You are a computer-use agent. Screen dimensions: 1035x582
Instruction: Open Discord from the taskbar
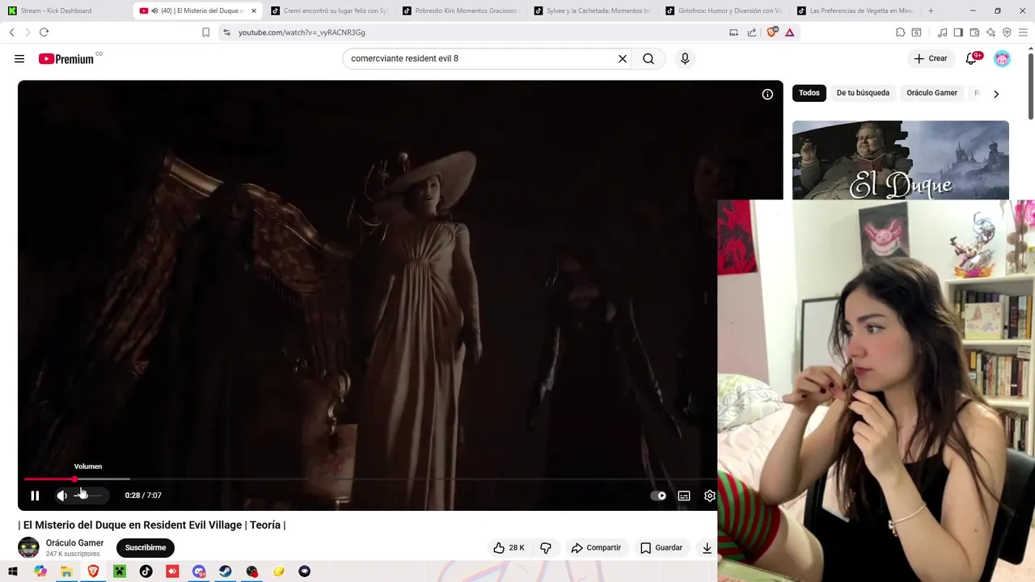tap(199, 571)
